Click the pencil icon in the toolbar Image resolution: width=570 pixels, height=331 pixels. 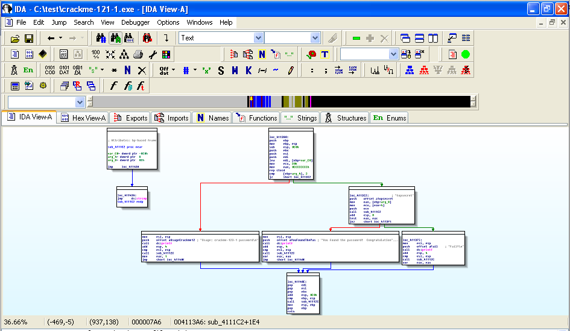(291, 71)
